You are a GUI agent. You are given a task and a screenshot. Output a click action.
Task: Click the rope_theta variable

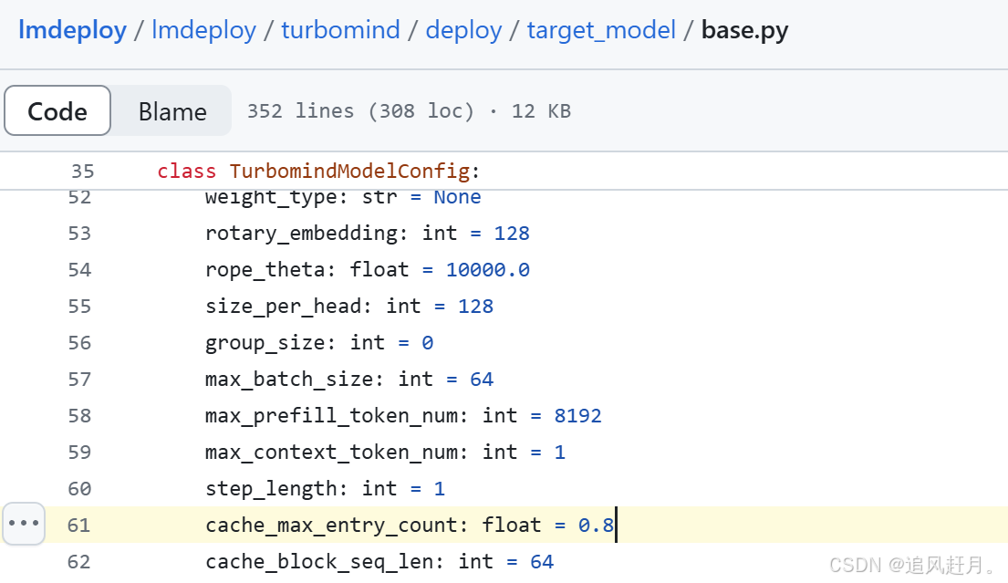click(265, 270)
